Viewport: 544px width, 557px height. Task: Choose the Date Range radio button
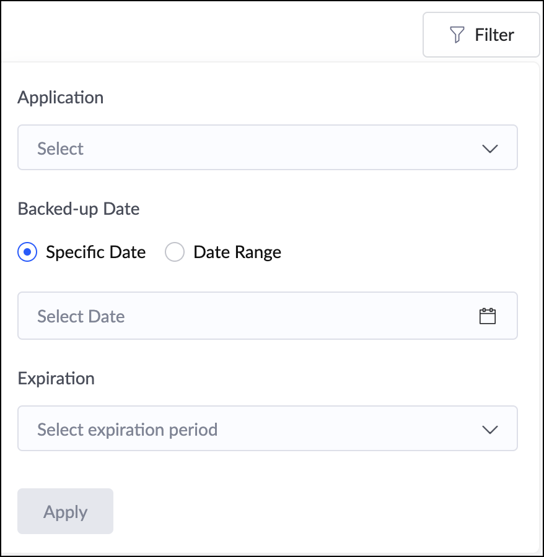(175, 253)
